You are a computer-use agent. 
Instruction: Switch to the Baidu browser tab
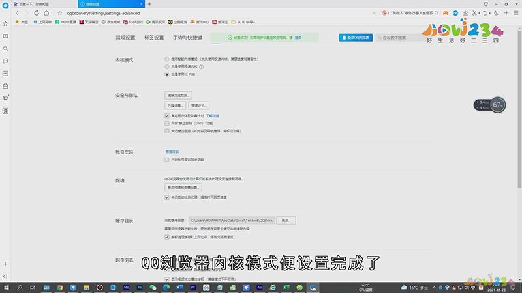pos(44,4)
